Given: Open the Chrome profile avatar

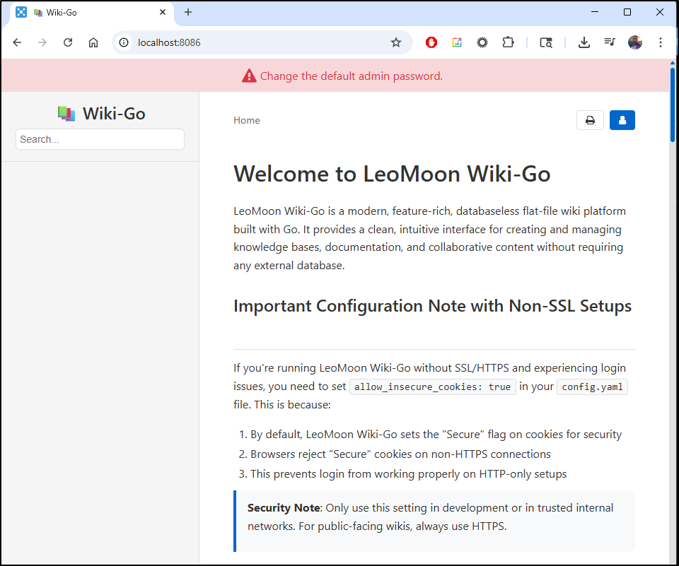Looking at the screenshot, I should (x=635, y=42).
